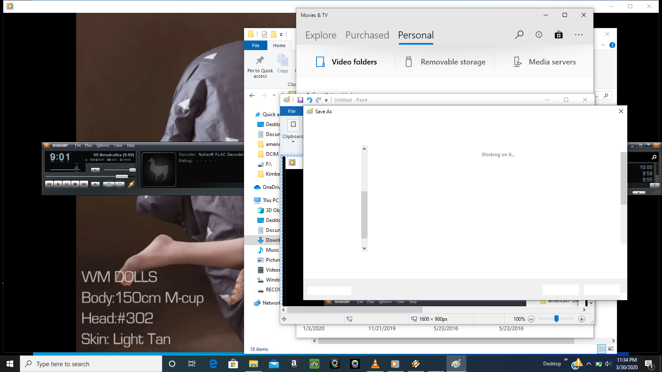Click Redo in Paint title bar
Image resolution: width=662 pixels, height=372 pixels.
tap(318, 100)
